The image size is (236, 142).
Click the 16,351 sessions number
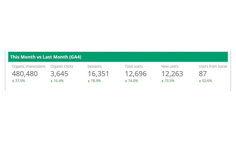tap(98, 74)
